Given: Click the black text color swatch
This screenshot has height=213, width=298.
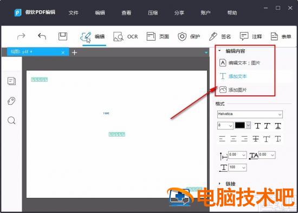Looking at the screenshot, I should click(240, 125).
